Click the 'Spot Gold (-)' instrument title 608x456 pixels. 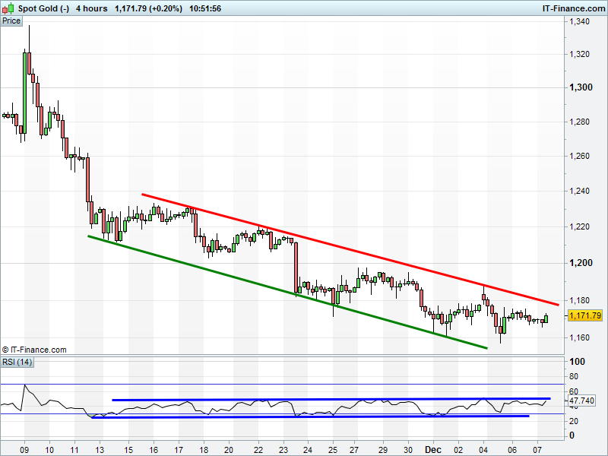click(43, 8)
